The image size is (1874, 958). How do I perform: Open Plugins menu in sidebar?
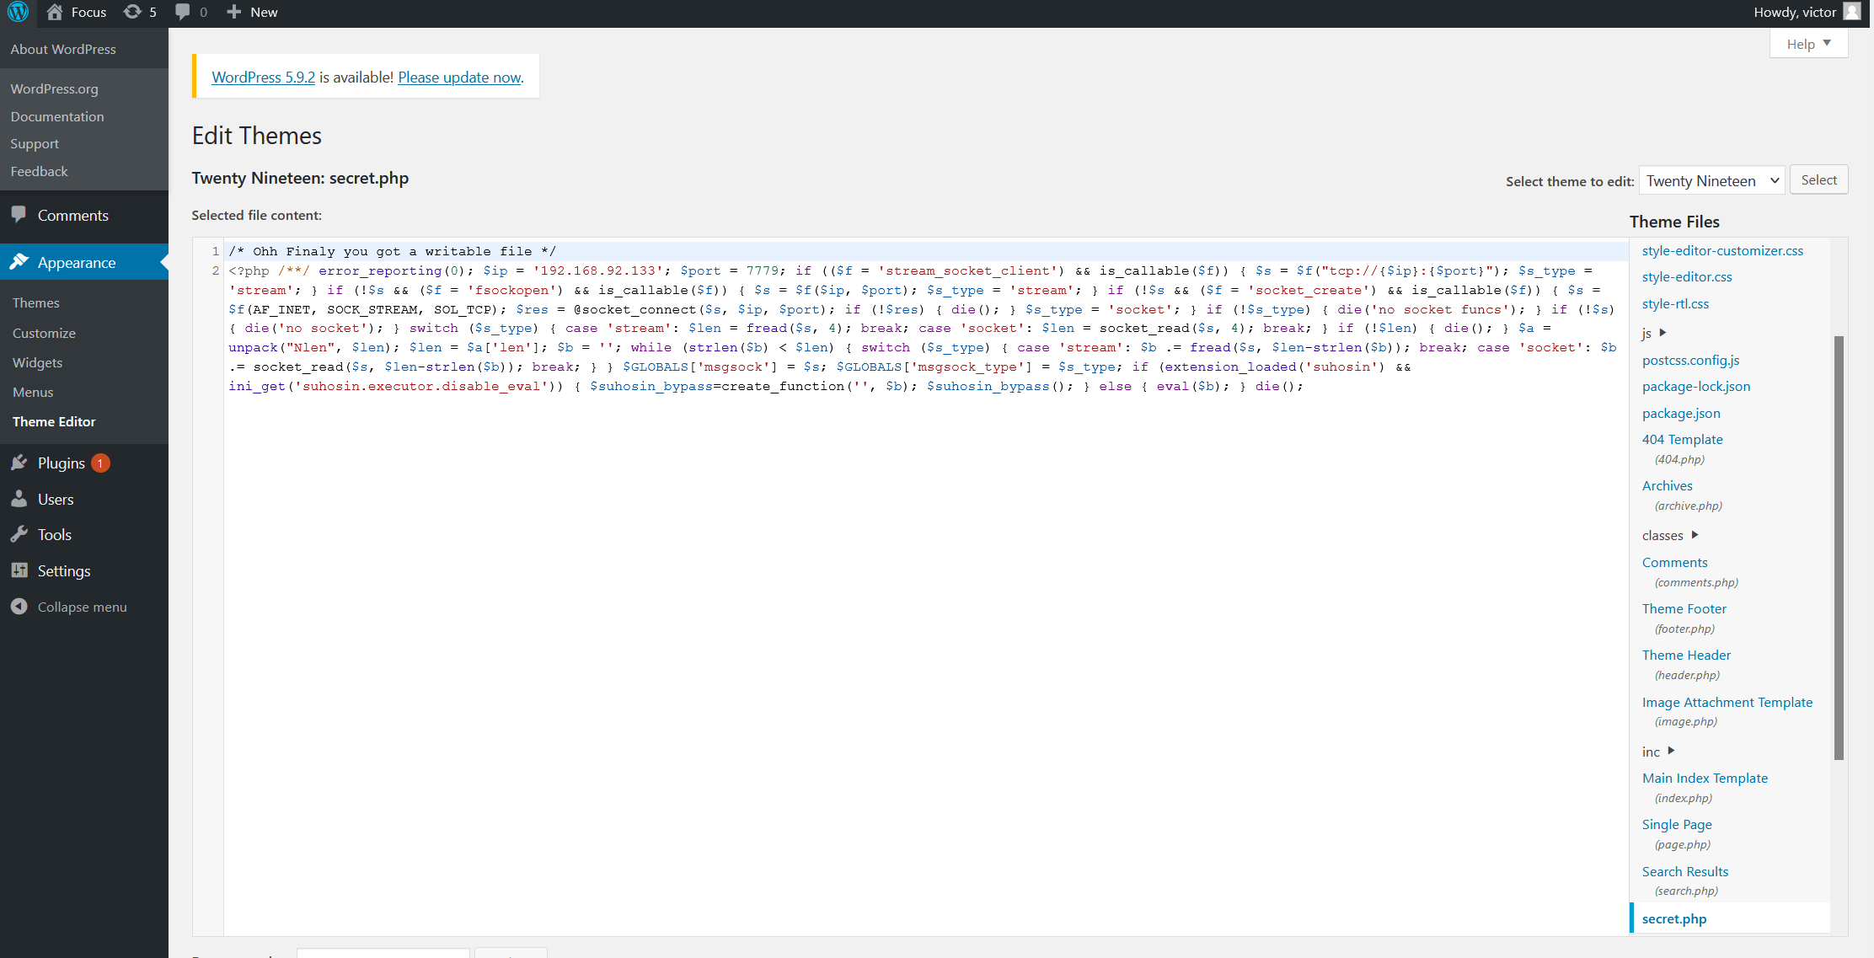point(62,463)
